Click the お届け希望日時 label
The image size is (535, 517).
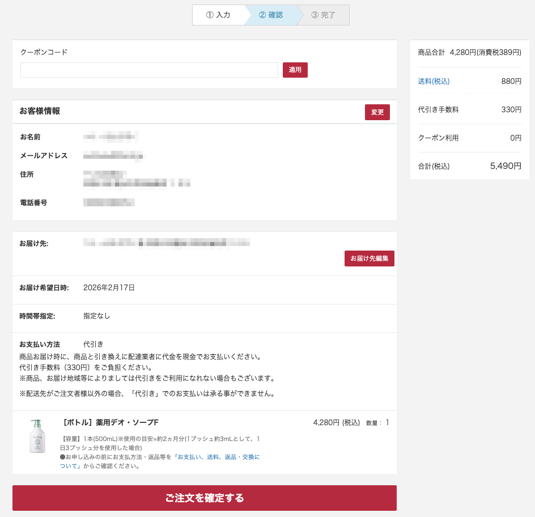pyautogui.click(x=44, y=287)
